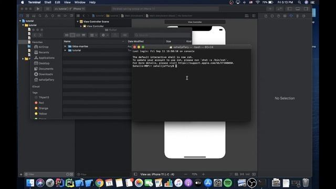Collapse the tutorial group folder in navigator

pyautogui.click(x=23, y=25)
